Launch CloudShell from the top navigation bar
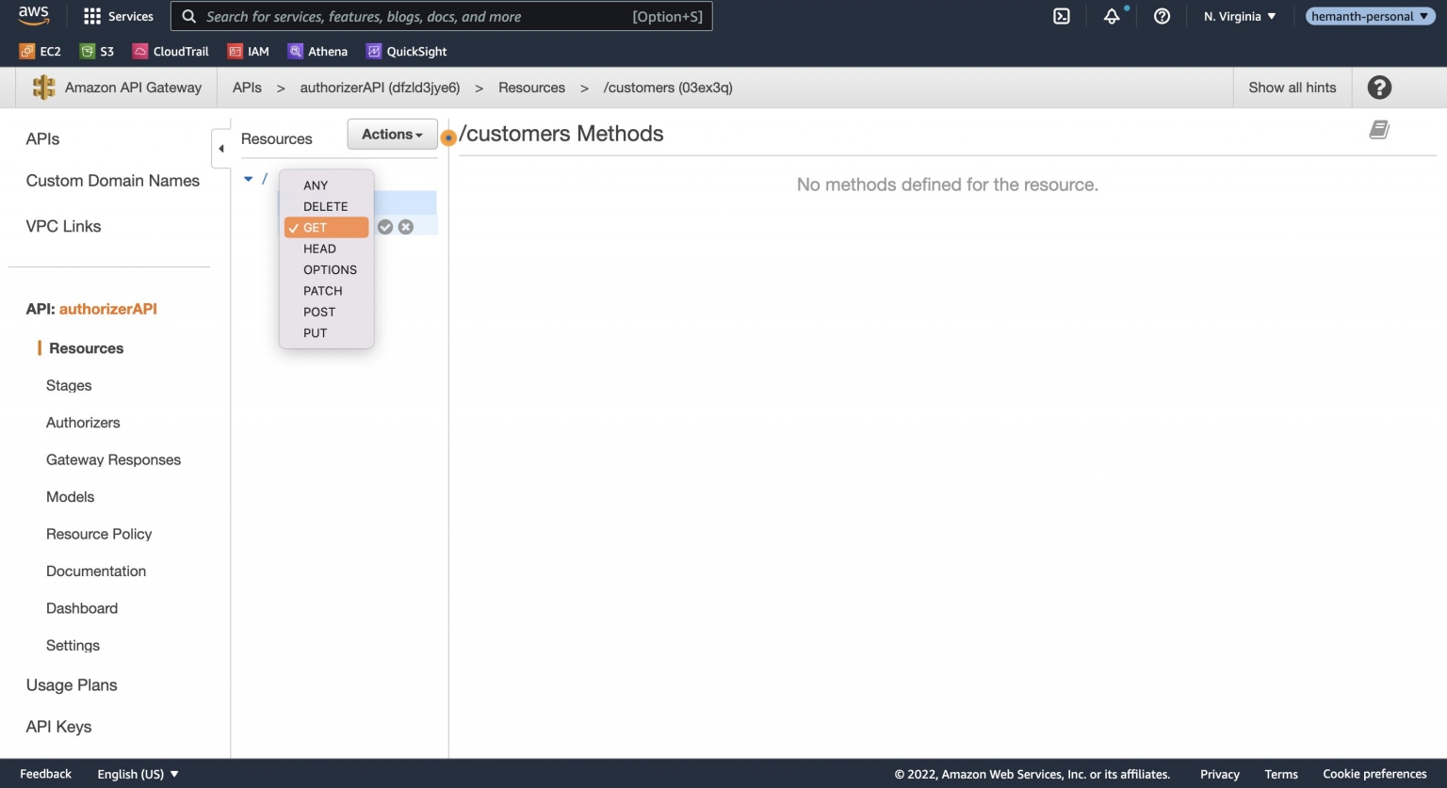The width and height of the screenshot is (1447, 788). [1061, 16]
